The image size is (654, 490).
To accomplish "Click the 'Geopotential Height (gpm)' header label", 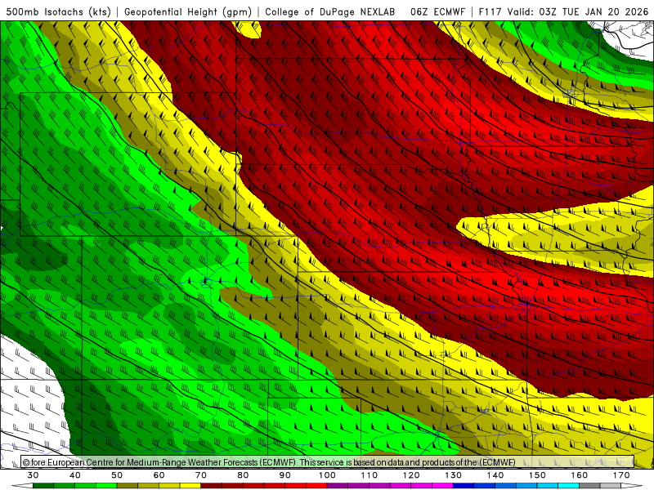I will tap(188, 11).
